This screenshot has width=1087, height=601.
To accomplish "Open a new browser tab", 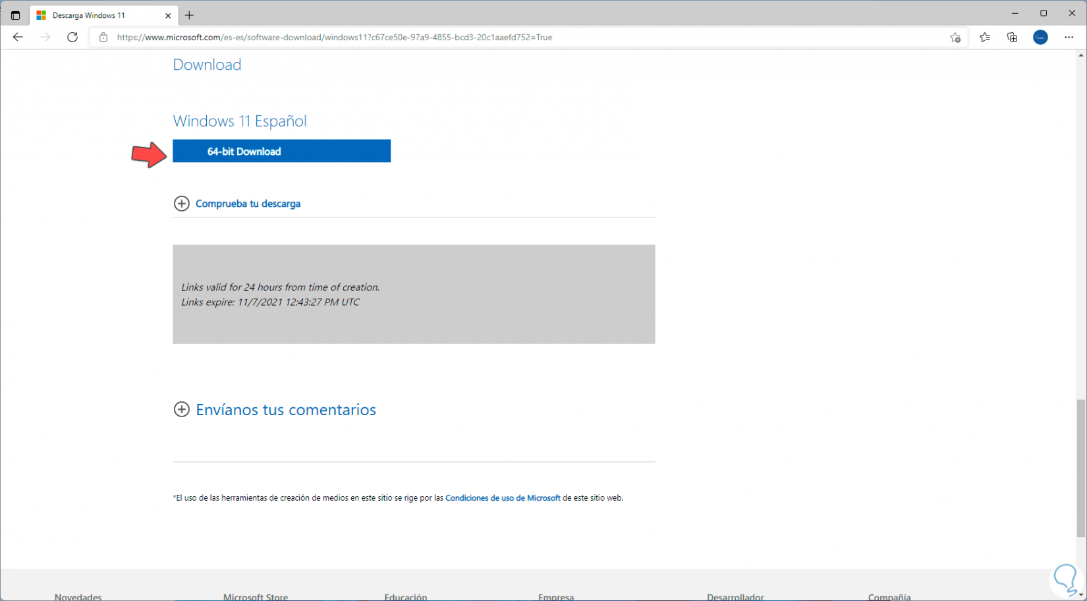I will pyautogui.click(x=189, y=15).
